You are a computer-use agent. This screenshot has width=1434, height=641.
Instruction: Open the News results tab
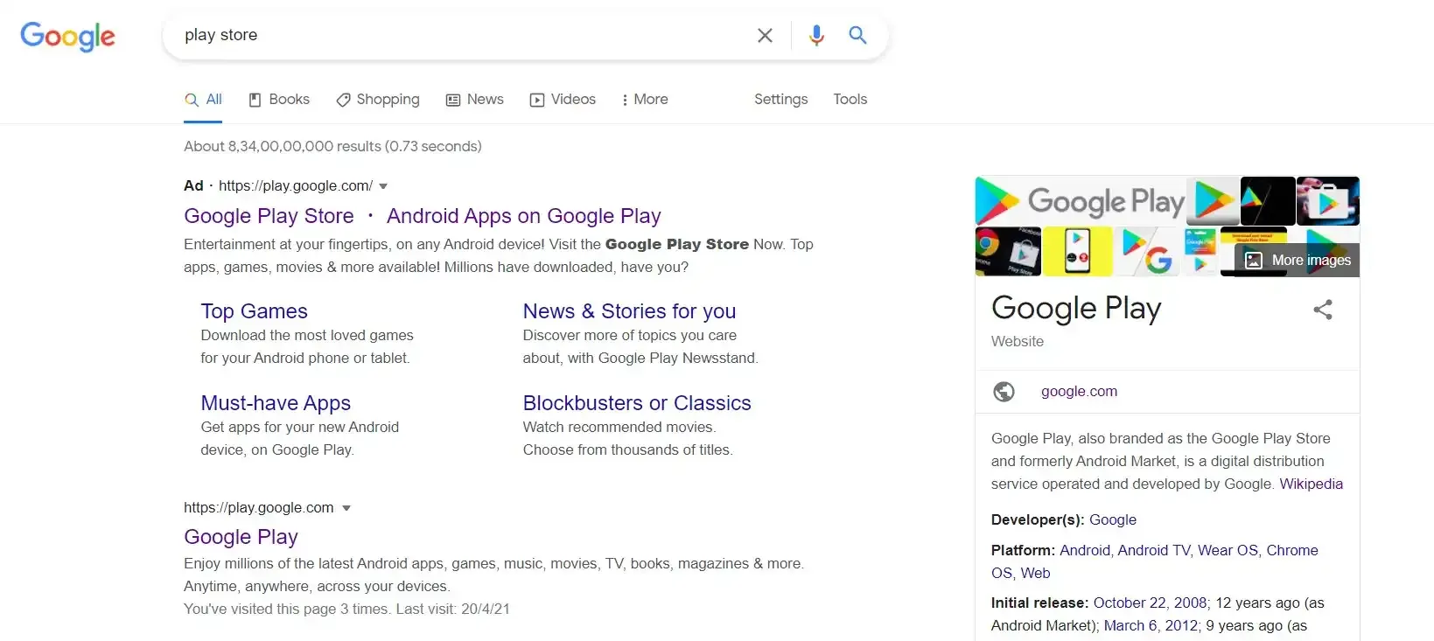click(x=475, y=100)
